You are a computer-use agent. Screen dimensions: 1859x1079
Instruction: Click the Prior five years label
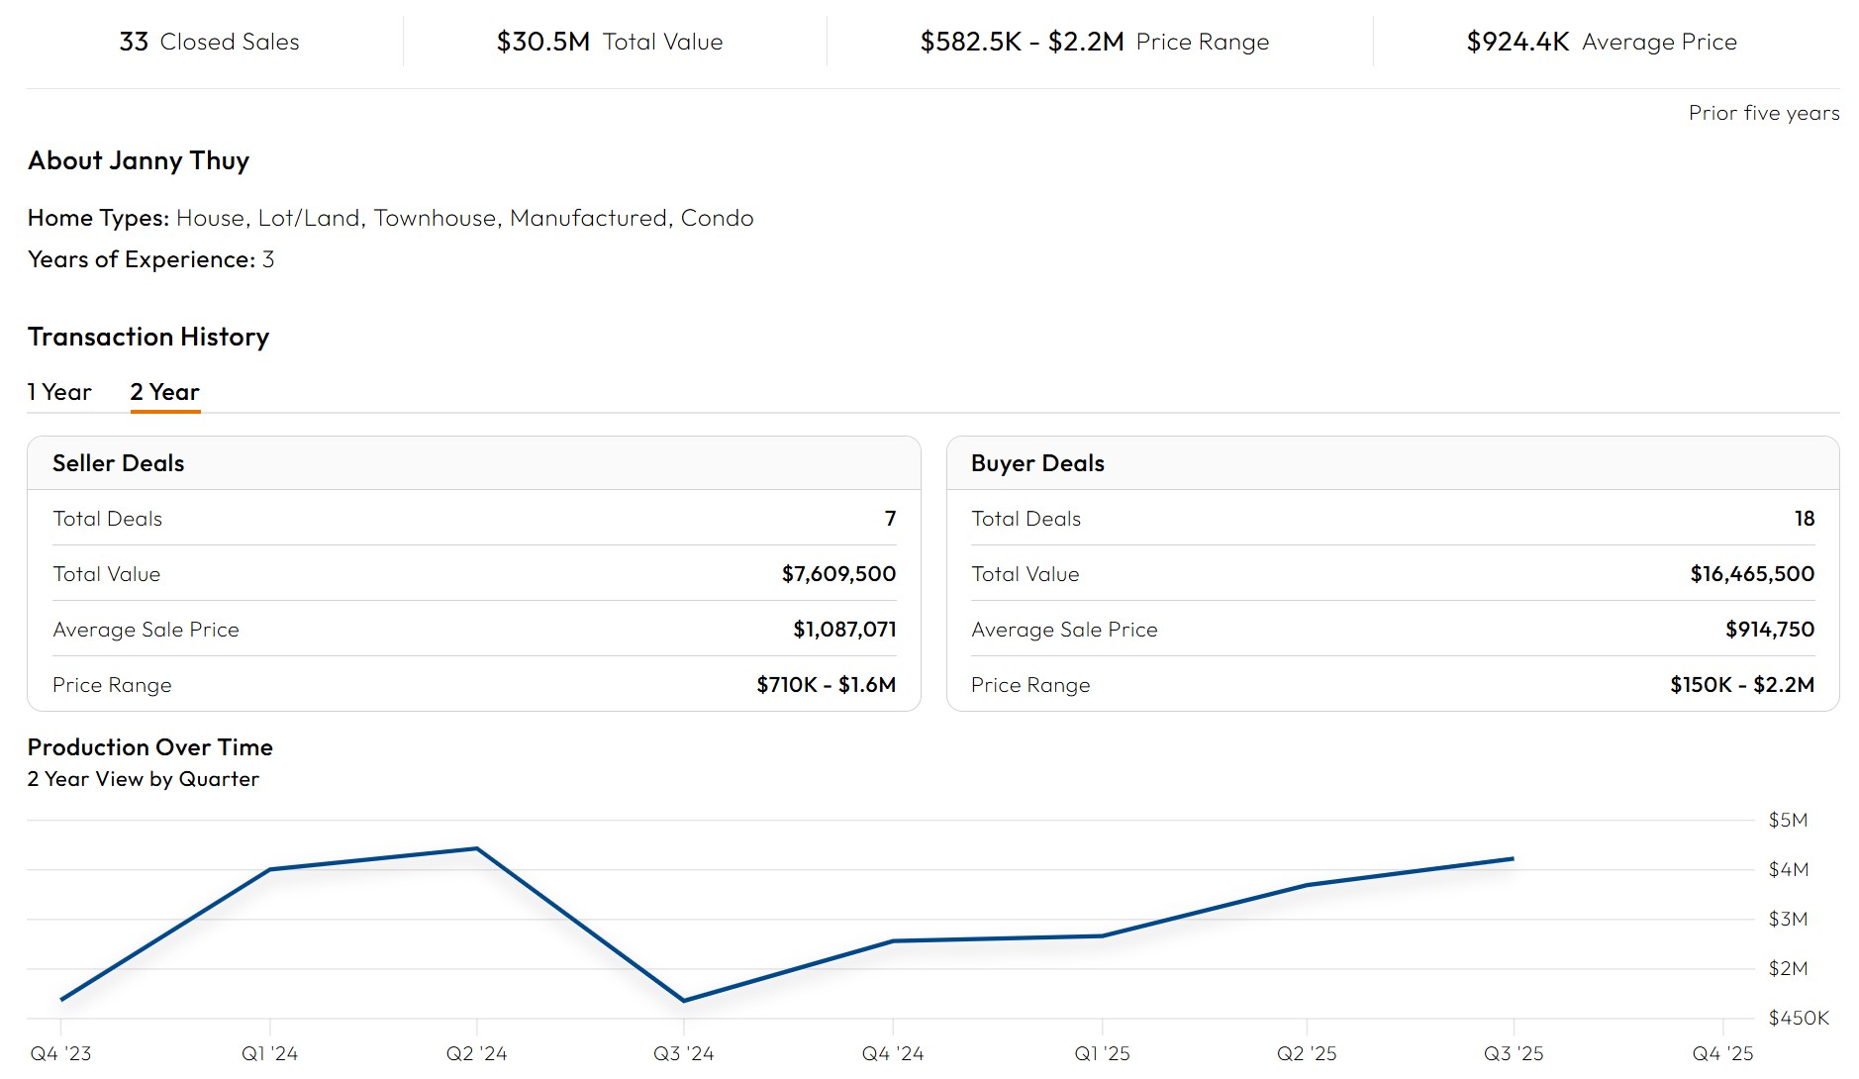point(1763,113)
